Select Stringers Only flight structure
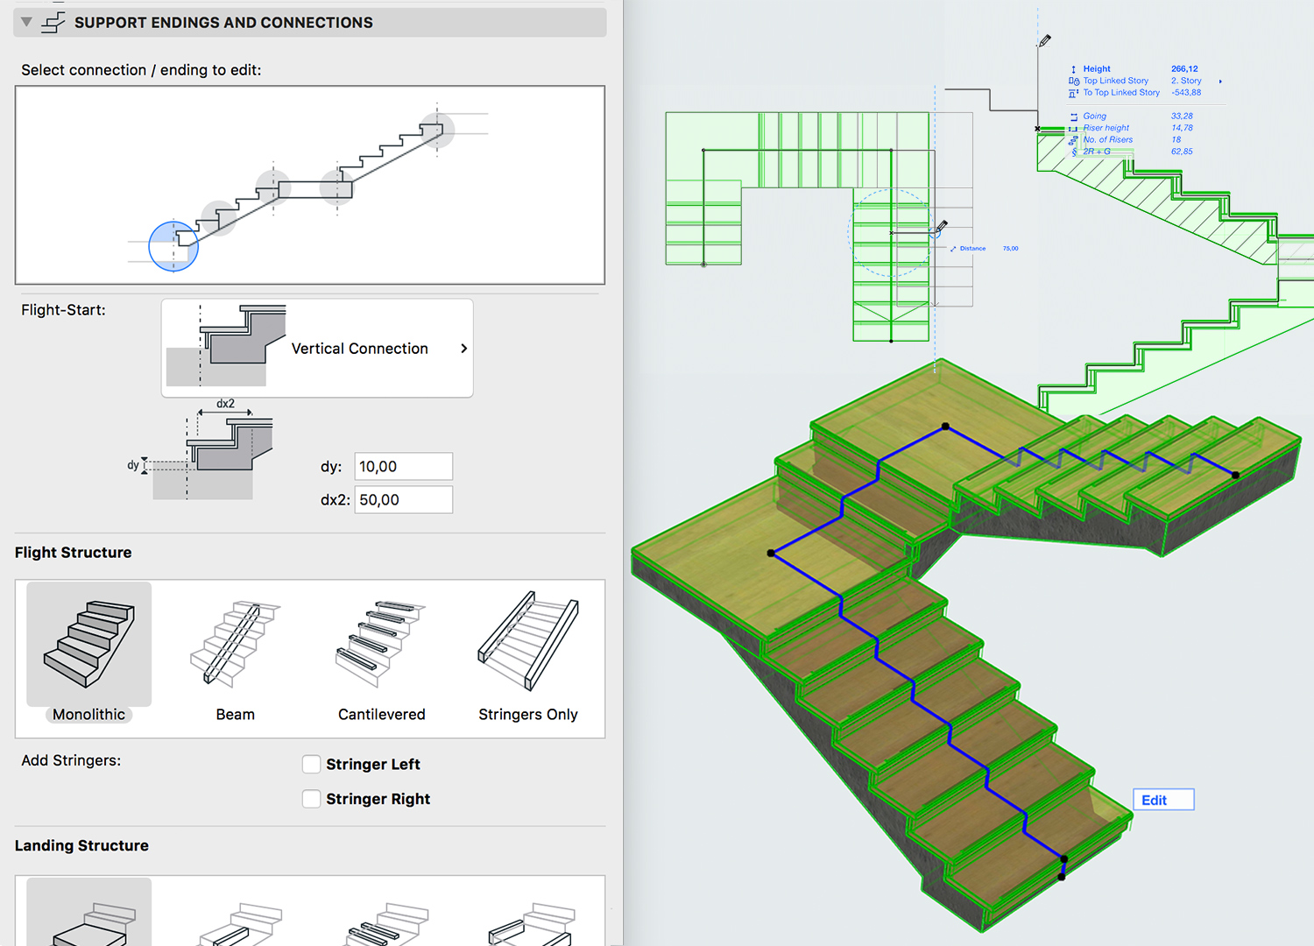This screenshot has height=946, width=1314. pyautogui.click(x=527, y=644)
